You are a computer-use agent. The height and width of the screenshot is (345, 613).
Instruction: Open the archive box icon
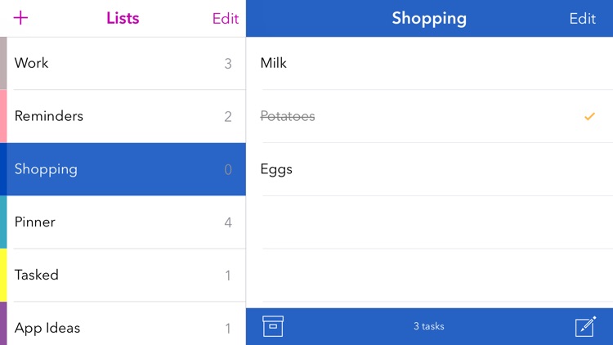[x=273, y=326]
